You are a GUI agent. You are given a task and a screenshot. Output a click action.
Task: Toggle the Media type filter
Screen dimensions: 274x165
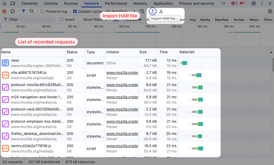(x=205, y=20)
